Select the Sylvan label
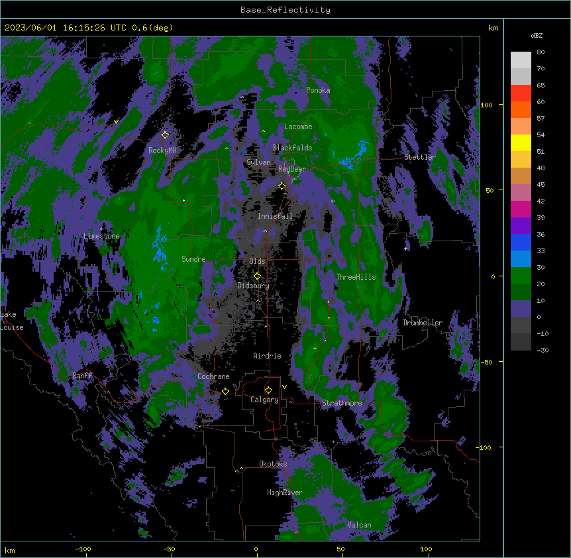The image size is (571, 558). pyautogui.click(x=258, y=162)
